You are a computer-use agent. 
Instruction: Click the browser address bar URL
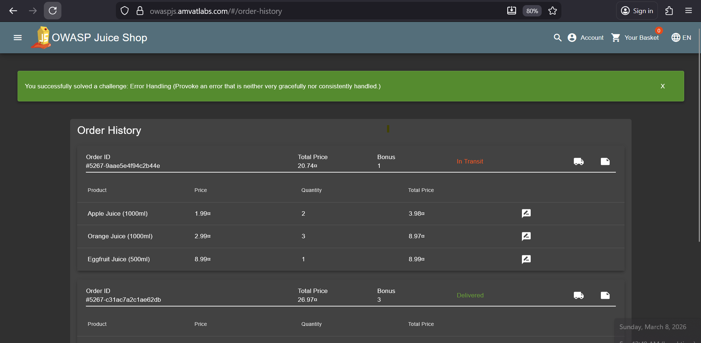point(216,11)
